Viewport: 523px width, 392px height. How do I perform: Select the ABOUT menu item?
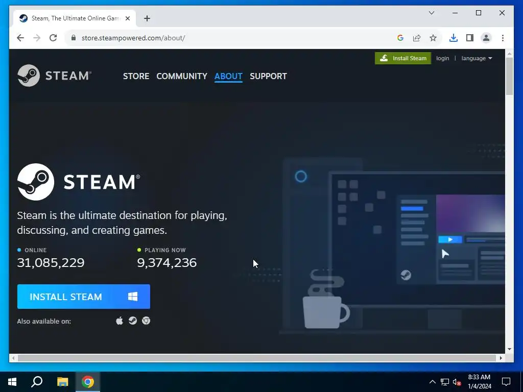(228, 76)
